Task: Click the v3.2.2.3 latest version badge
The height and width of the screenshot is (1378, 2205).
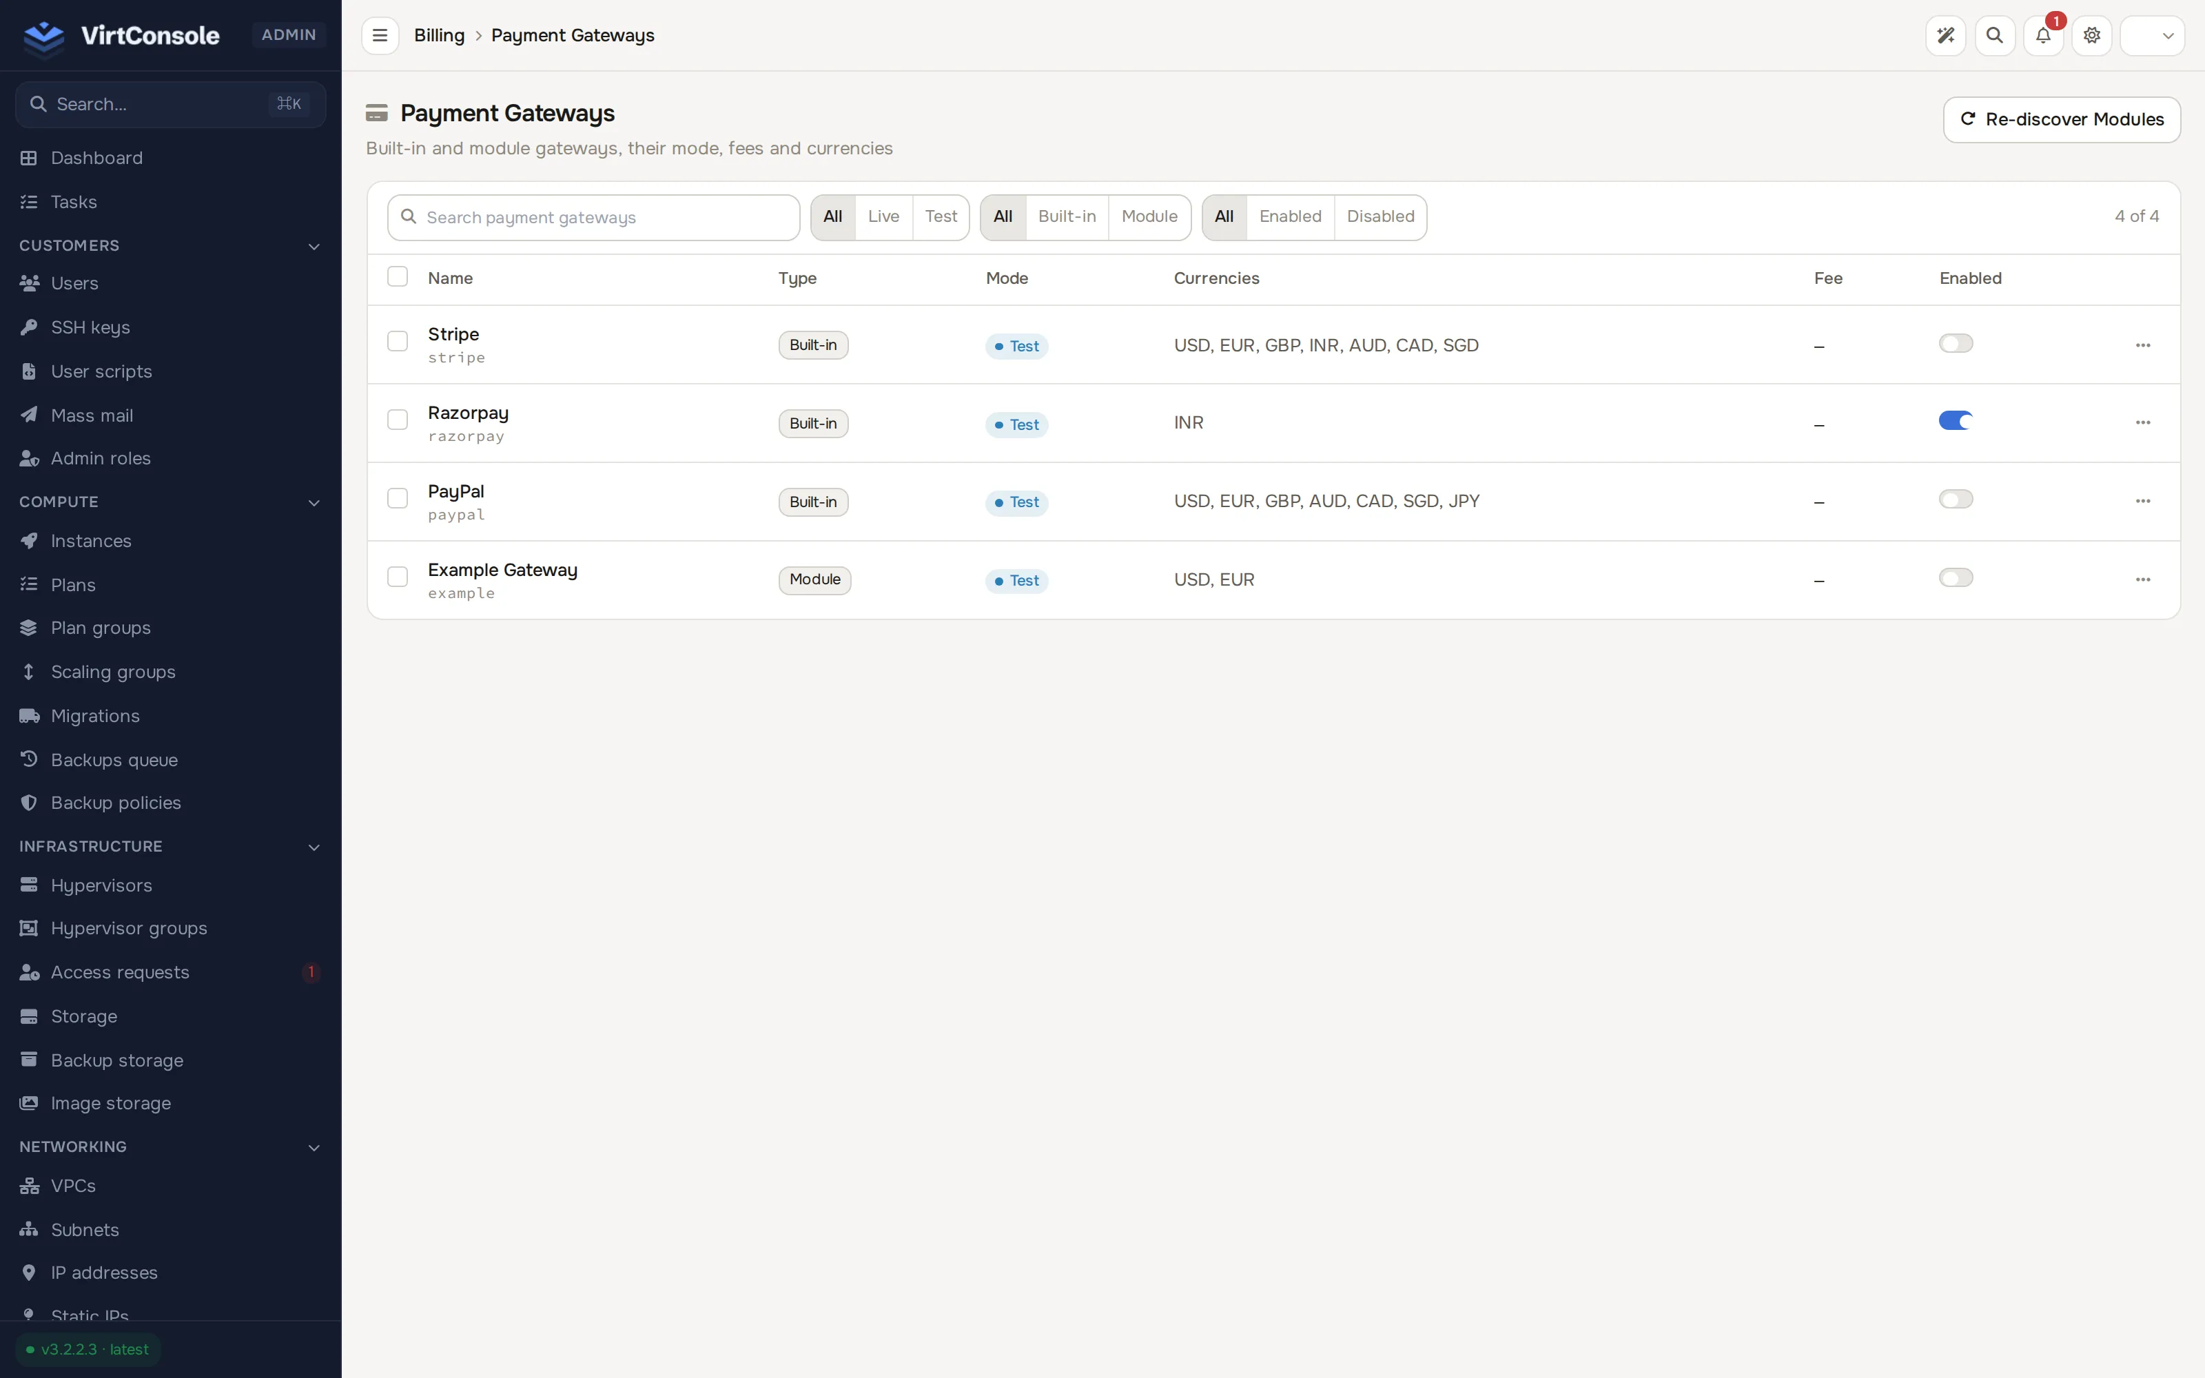Action: coord(88,1350)
